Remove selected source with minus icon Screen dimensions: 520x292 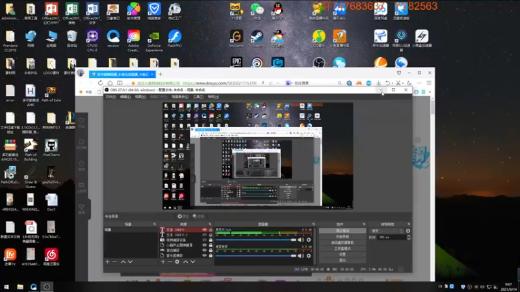pyautogui.click(x=170, y=262)
